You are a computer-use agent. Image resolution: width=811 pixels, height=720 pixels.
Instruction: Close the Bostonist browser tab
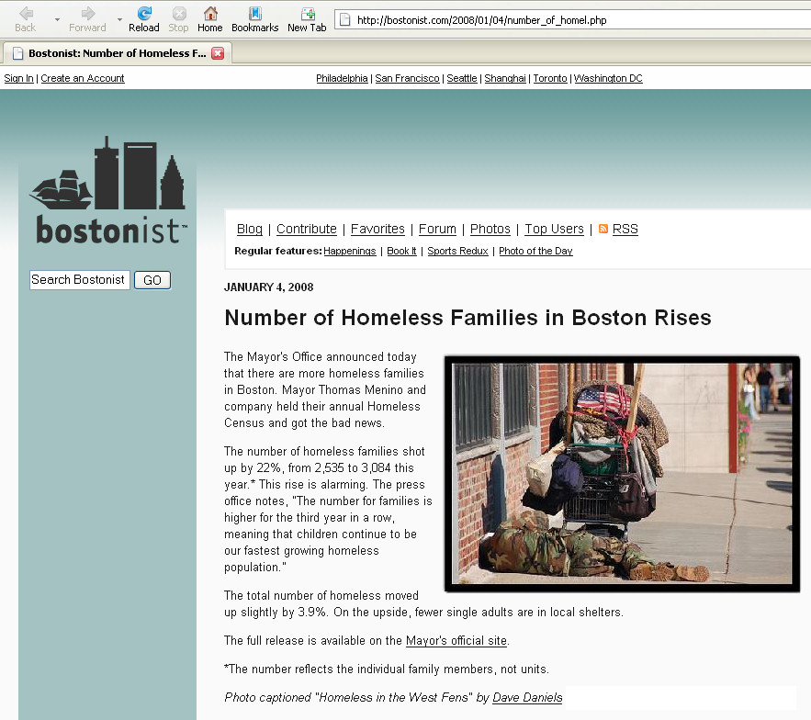pyautogui.click(x=218, y=53)
